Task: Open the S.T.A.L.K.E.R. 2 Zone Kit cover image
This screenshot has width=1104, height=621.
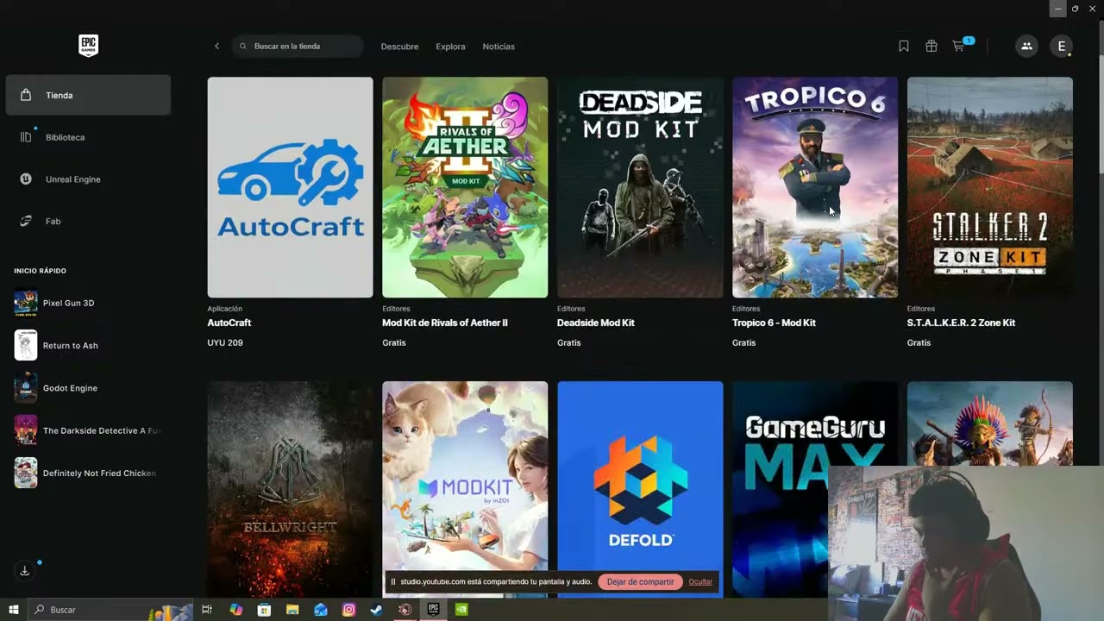Action: coord(990,187)
